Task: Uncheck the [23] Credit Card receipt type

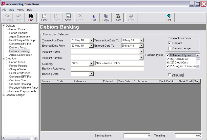Action: (x=168, y=63)
